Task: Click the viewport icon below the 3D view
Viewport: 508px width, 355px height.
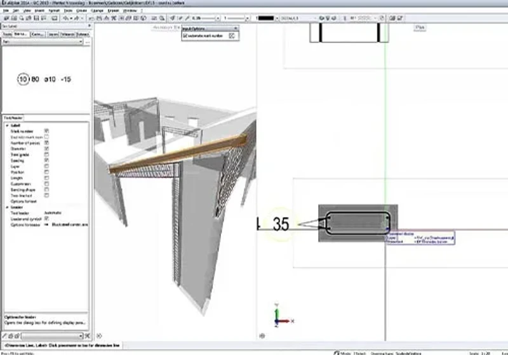Action: click(99, 336)
